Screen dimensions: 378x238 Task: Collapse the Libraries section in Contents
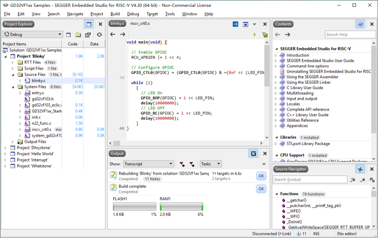click(277, 137)
